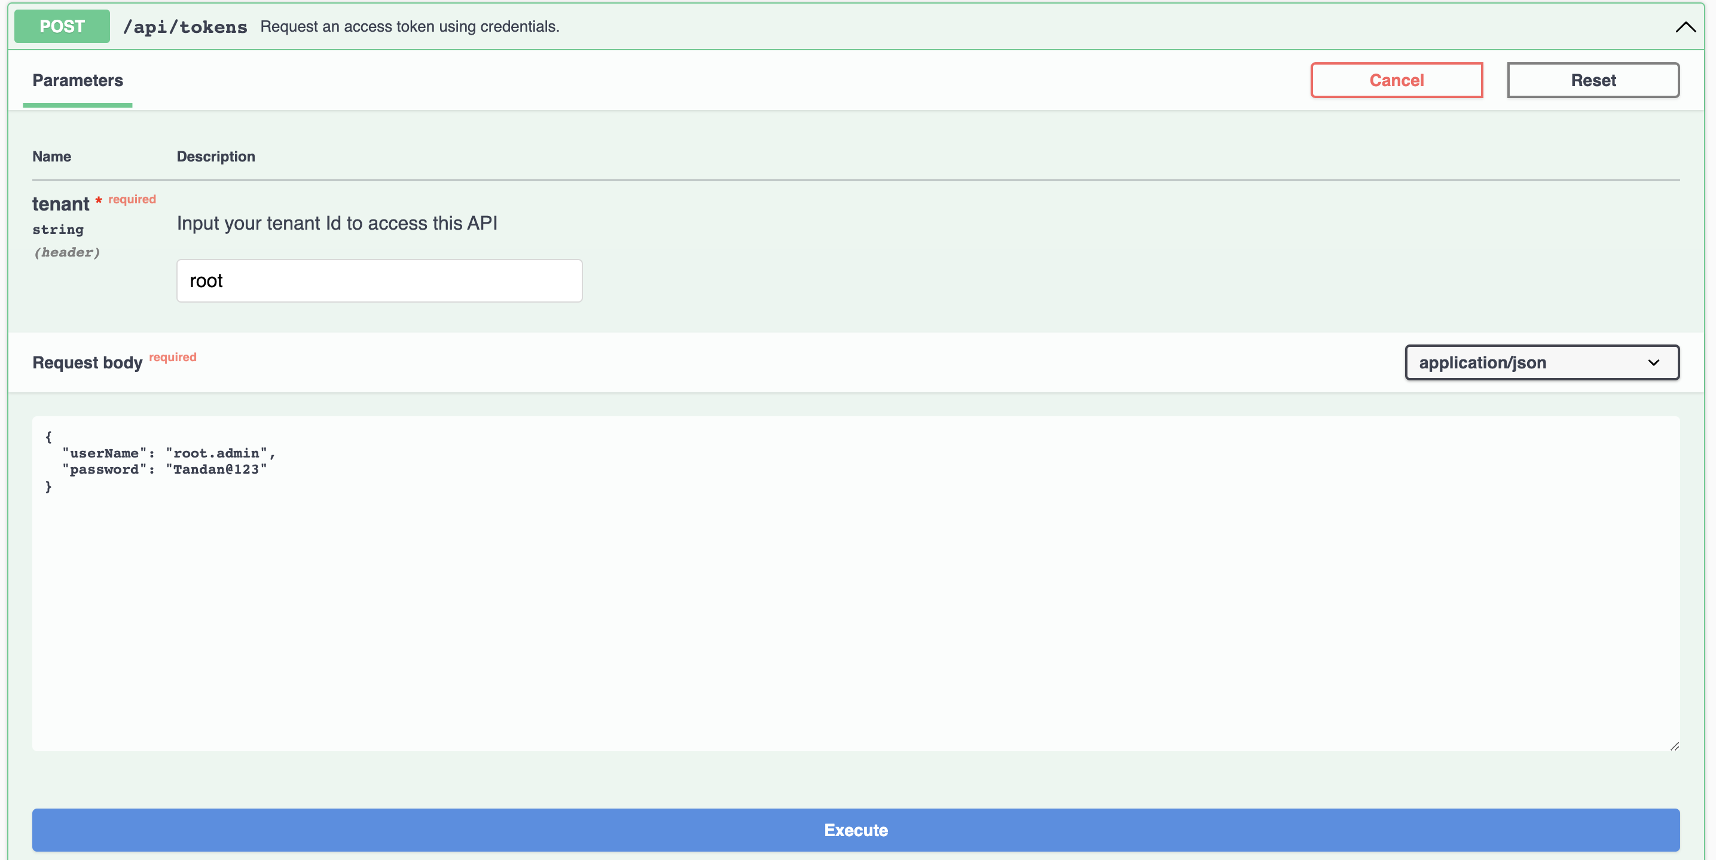1716x860 pixels.
Task: Click the tenant Id description text
Action: click(337, 223)
